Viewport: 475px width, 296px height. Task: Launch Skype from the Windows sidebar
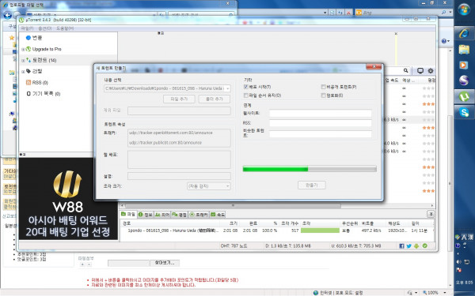coord(464,112)
